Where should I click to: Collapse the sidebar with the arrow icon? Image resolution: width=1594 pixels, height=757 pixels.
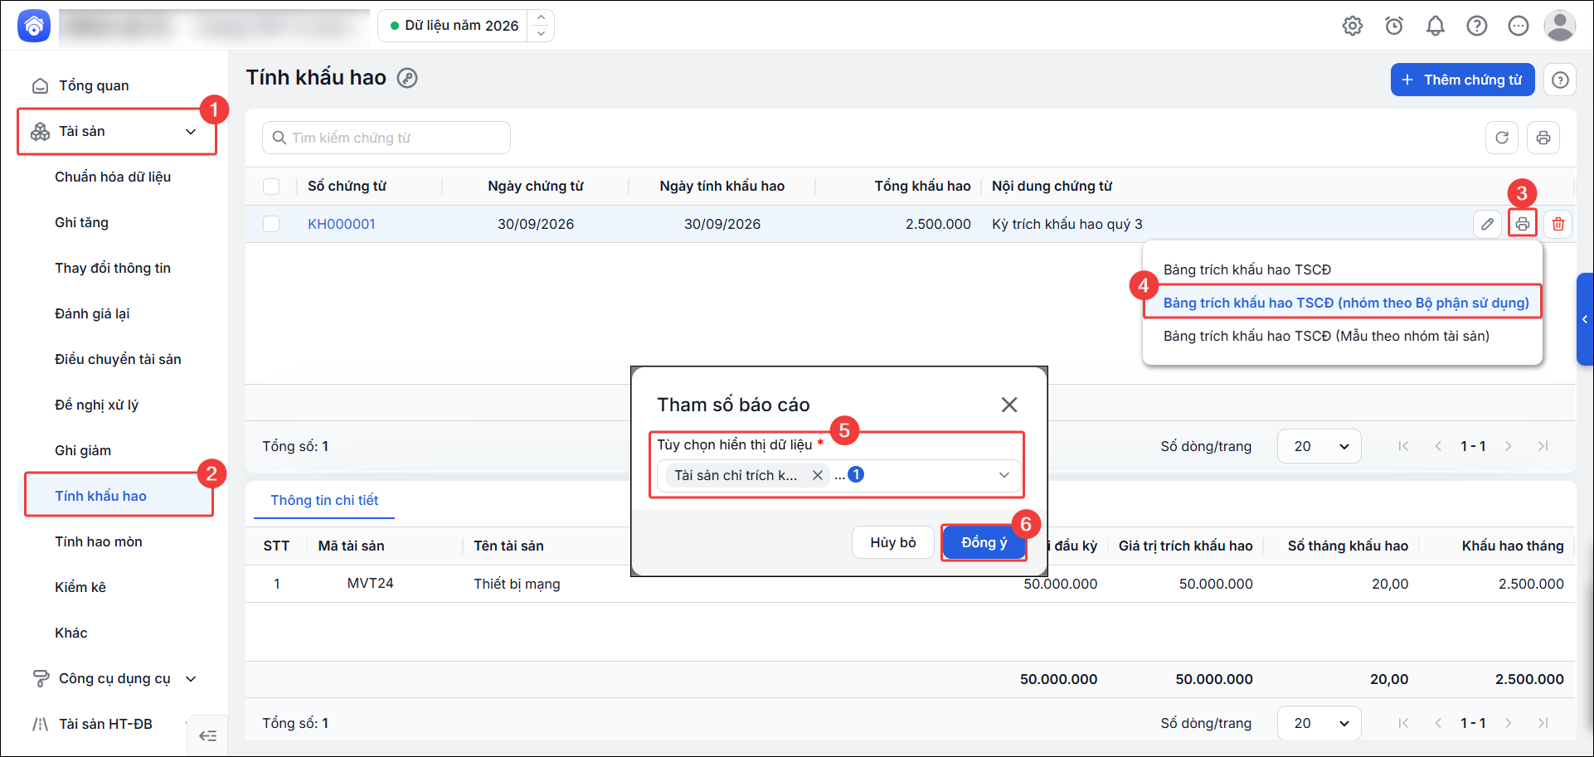click(208, 735)
